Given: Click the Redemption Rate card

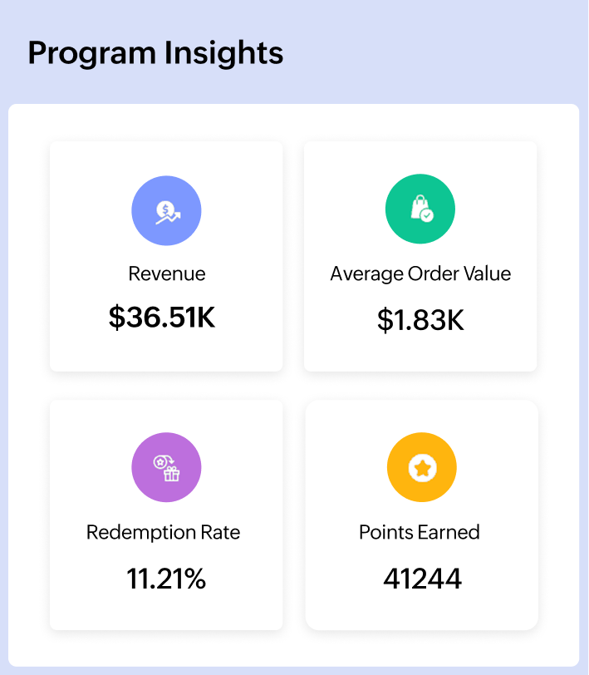Looking at the screenshot, I should point(166,514).
